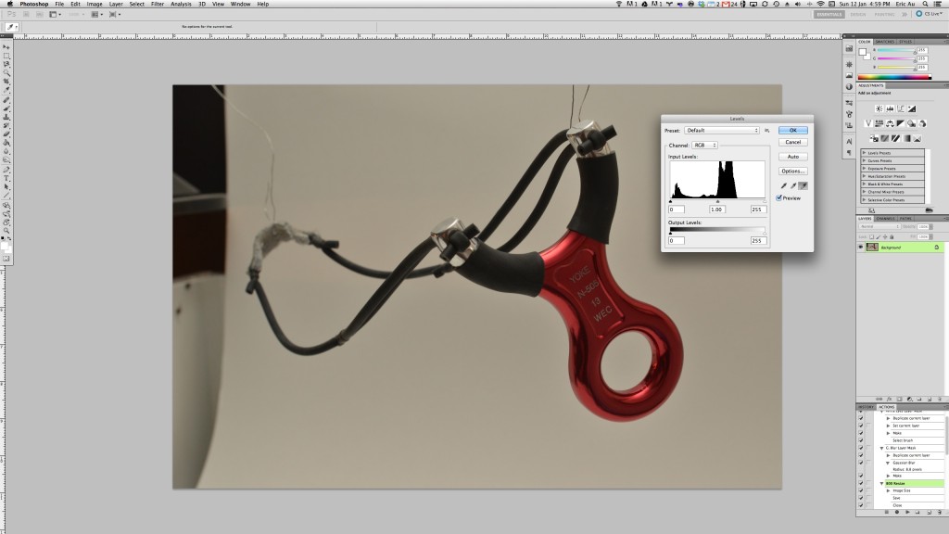
Task: Click the gray point eyedropper in Levels
Action: (x=793, y=185)
